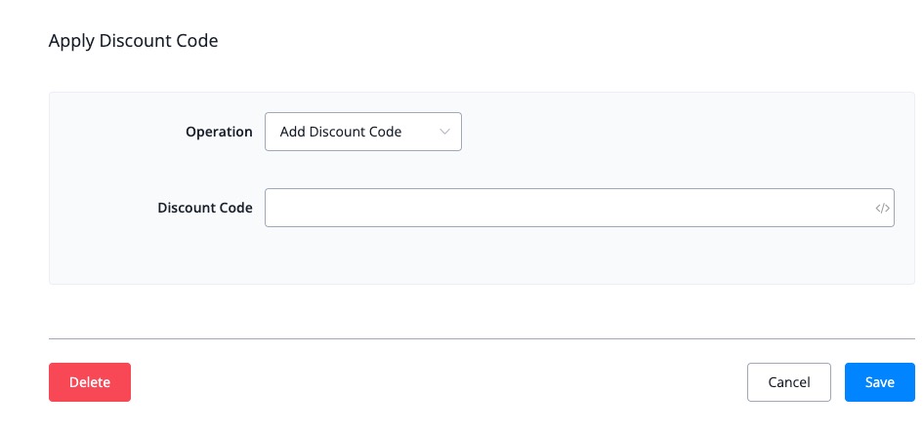Viewport: 923px width, 431px height.
Task: Click the chevron arrow in Operation select
Action: (445, 132)
